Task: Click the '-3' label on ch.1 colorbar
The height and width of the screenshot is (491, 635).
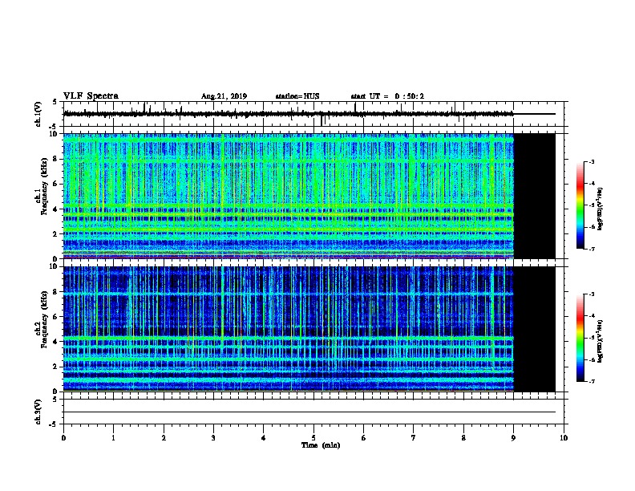Action: [591, 161]
